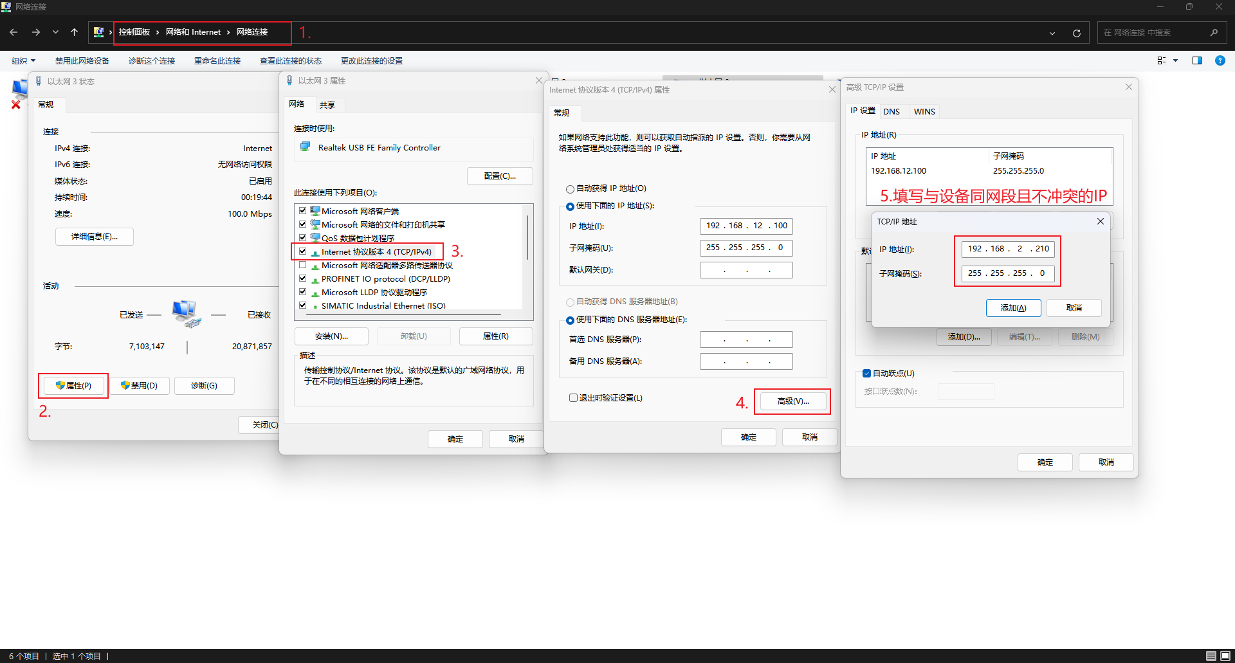This screenshot has height=663, width=1235.
Task: Refresh the network connections view
Action: (1076, 33)
